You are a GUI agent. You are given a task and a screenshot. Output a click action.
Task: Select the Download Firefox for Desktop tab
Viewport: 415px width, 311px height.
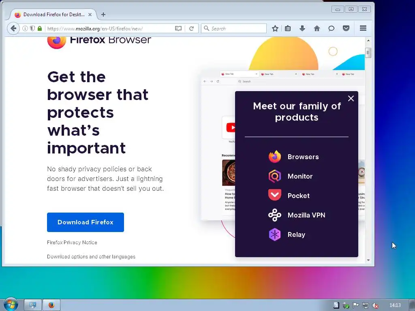(x=54, y=15)
